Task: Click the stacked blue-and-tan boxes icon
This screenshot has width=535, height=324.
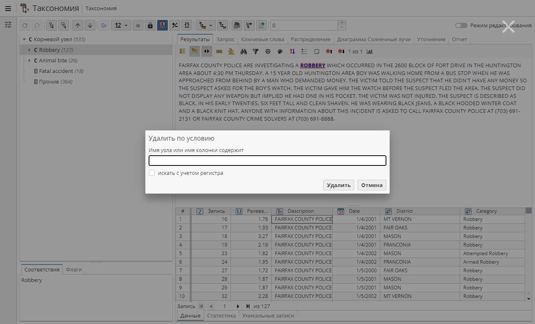Action: pyautogui.click(x=237, y=25)
